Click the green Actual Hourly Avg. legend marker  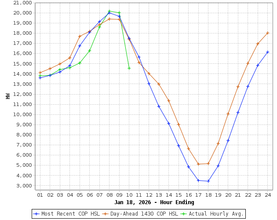tap(183, 214)
